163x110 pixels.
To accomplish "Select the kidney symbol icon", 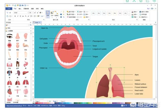I will (x=9, y=73).
